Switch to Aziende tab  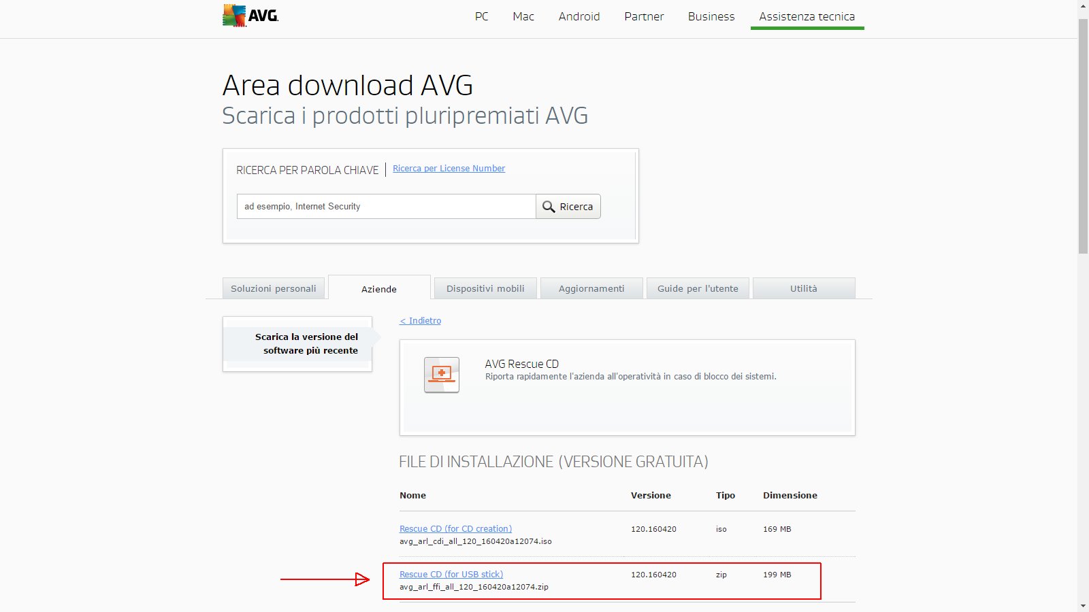click(x=379, y=288)
